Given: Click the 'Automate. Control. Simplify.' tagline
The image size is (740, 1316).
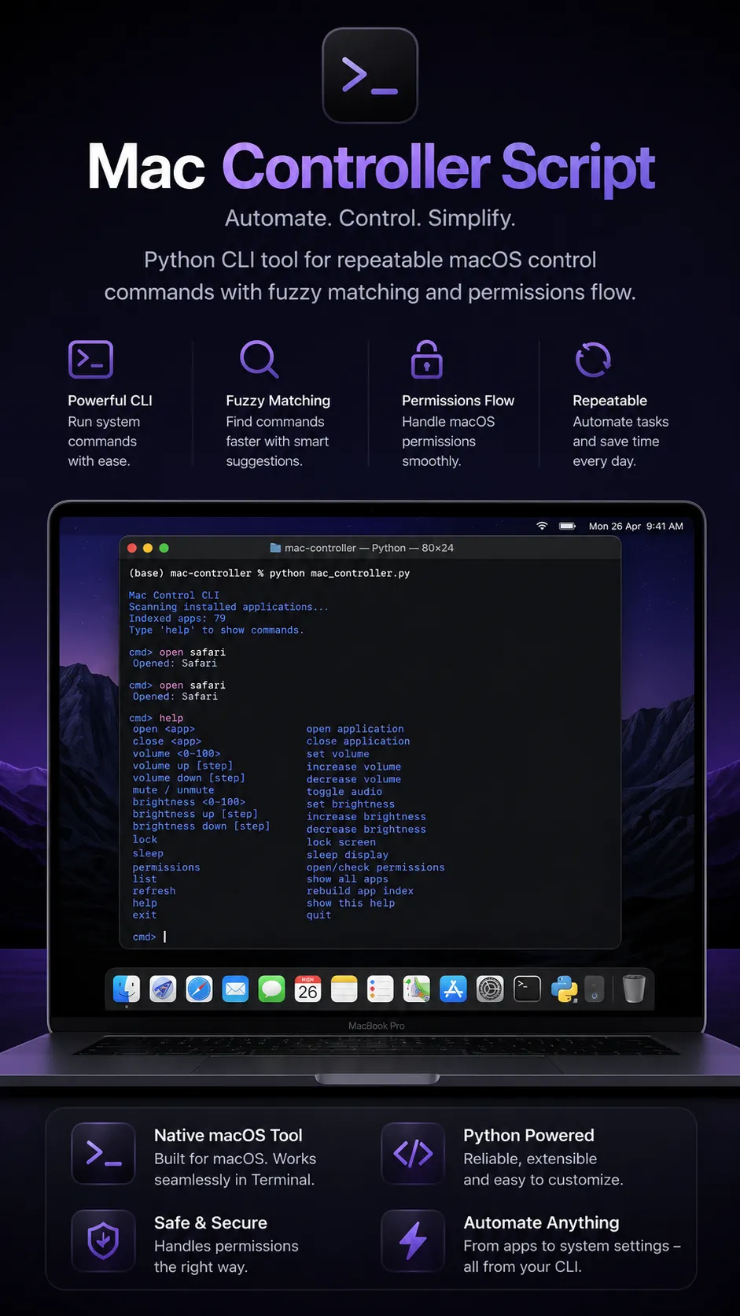Looking at the screenshot, I should pyautogui.click(x=370, y=218).
